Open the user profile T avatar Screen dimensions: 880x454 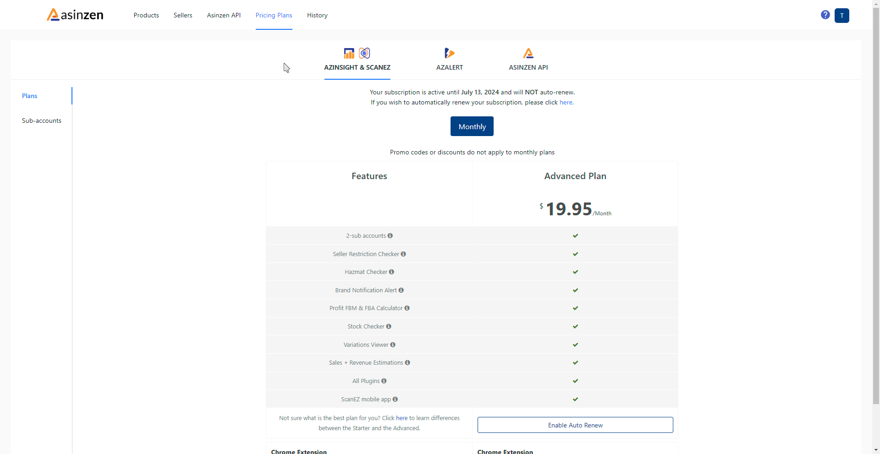click(x=842, y=16)
